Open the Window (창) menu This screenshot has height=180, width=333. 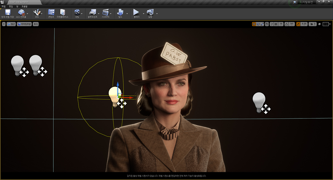(x=17, y=6)
